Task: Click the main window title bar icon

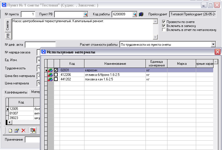Action: pos(4,5)
